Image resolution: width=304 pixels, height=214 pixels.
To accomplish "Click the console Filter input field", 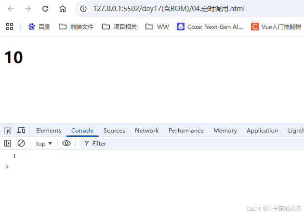I will tap(192, 143).
